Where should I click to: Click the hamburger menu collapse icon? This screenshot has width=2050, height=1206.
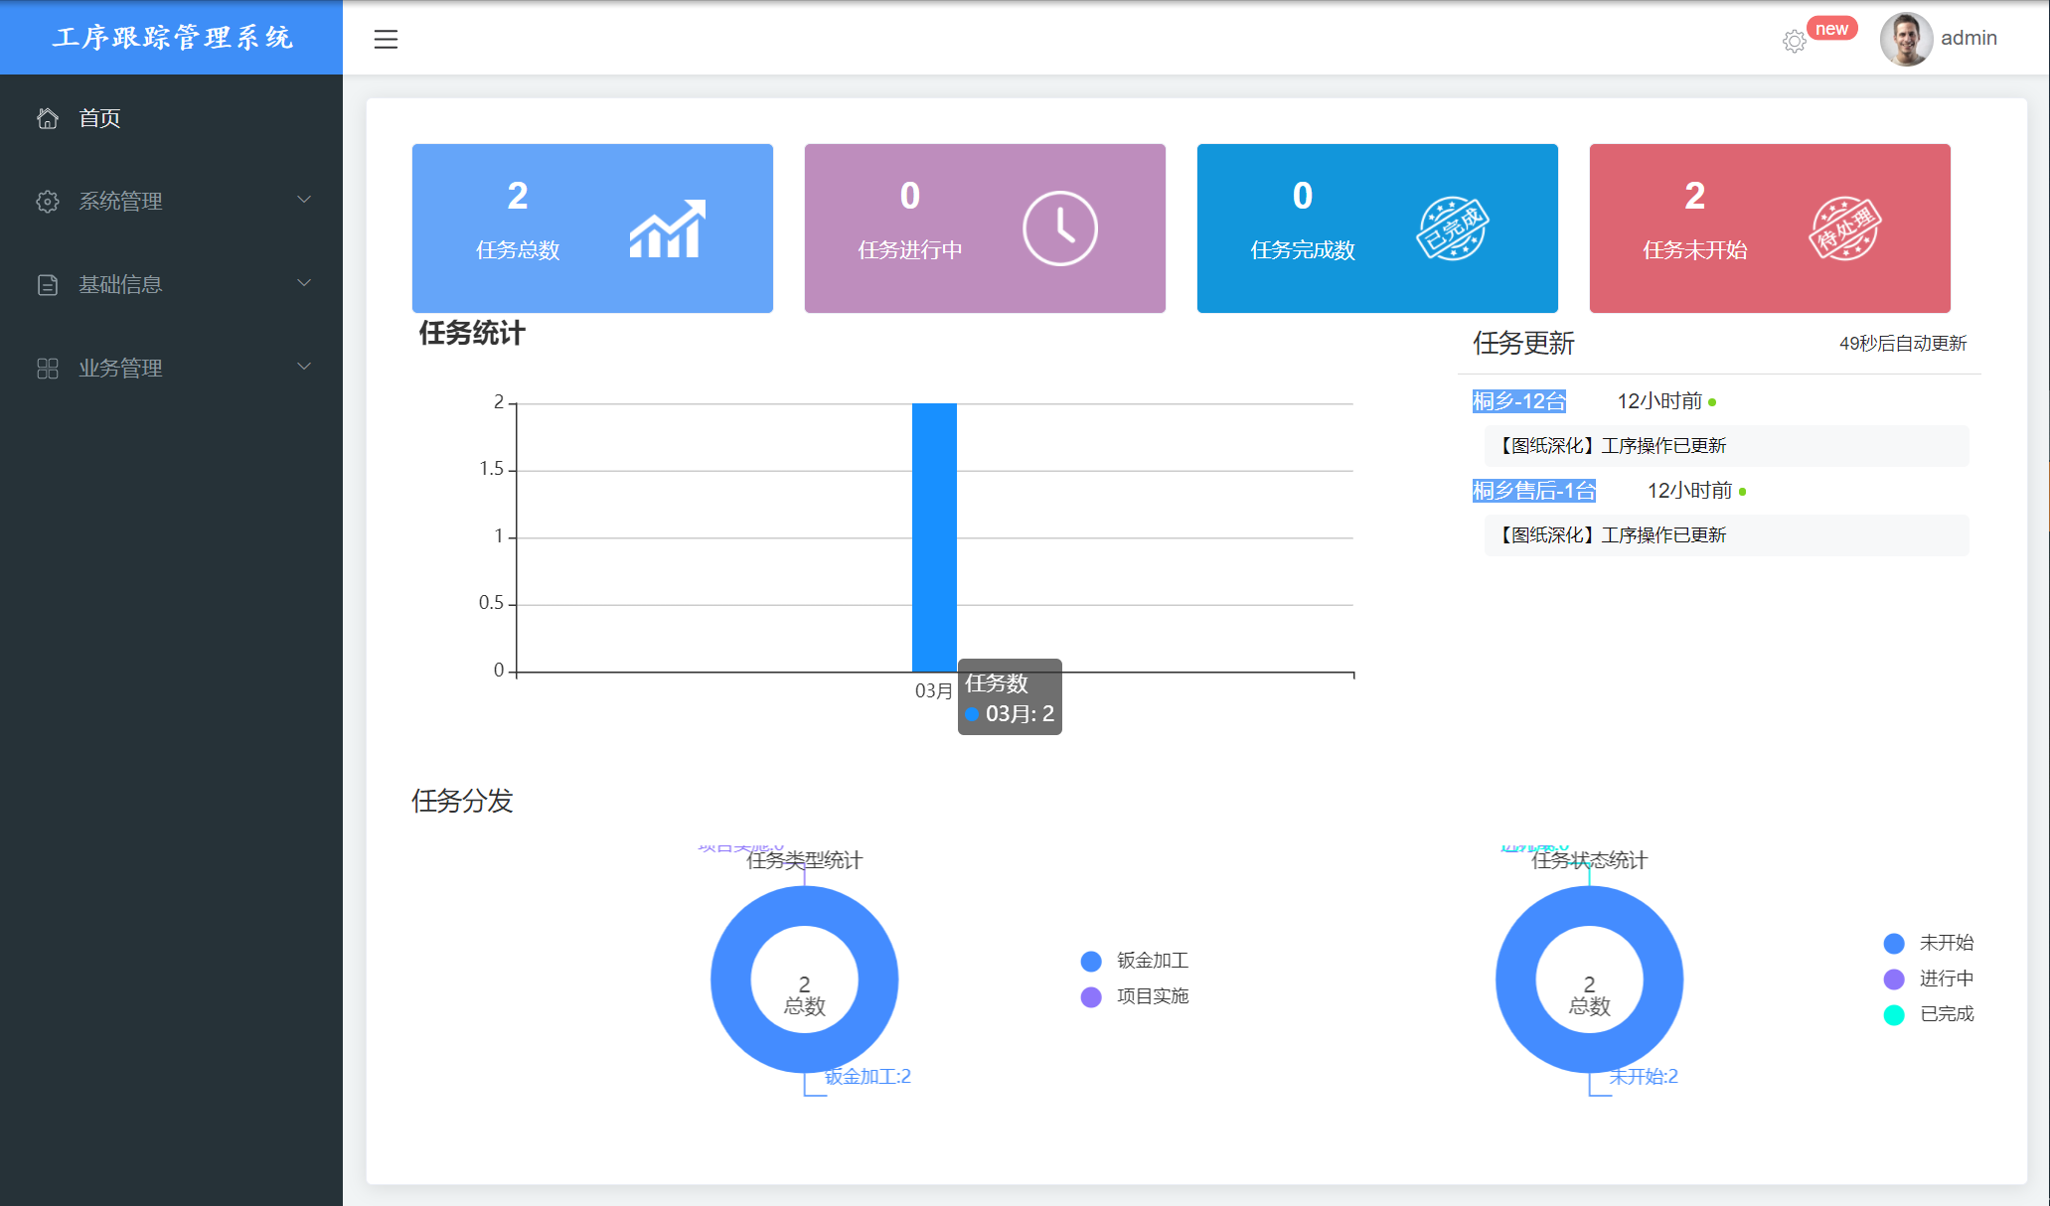click(x=386, y=39)
